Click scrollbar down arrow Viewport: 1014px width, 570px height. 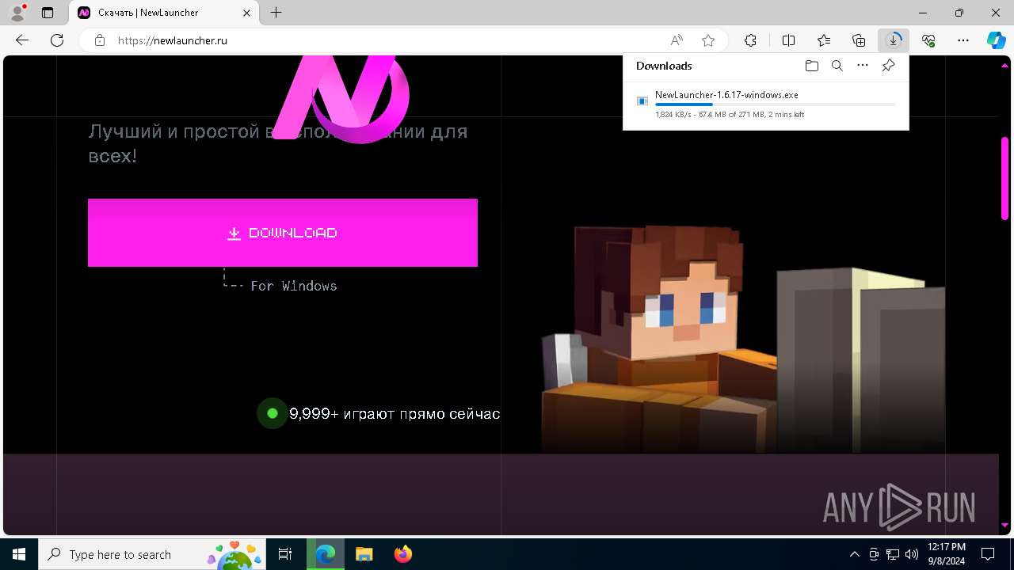point(1004,525)
